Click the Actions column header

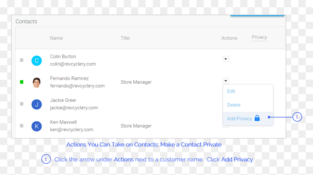click(x=229, y=38)
